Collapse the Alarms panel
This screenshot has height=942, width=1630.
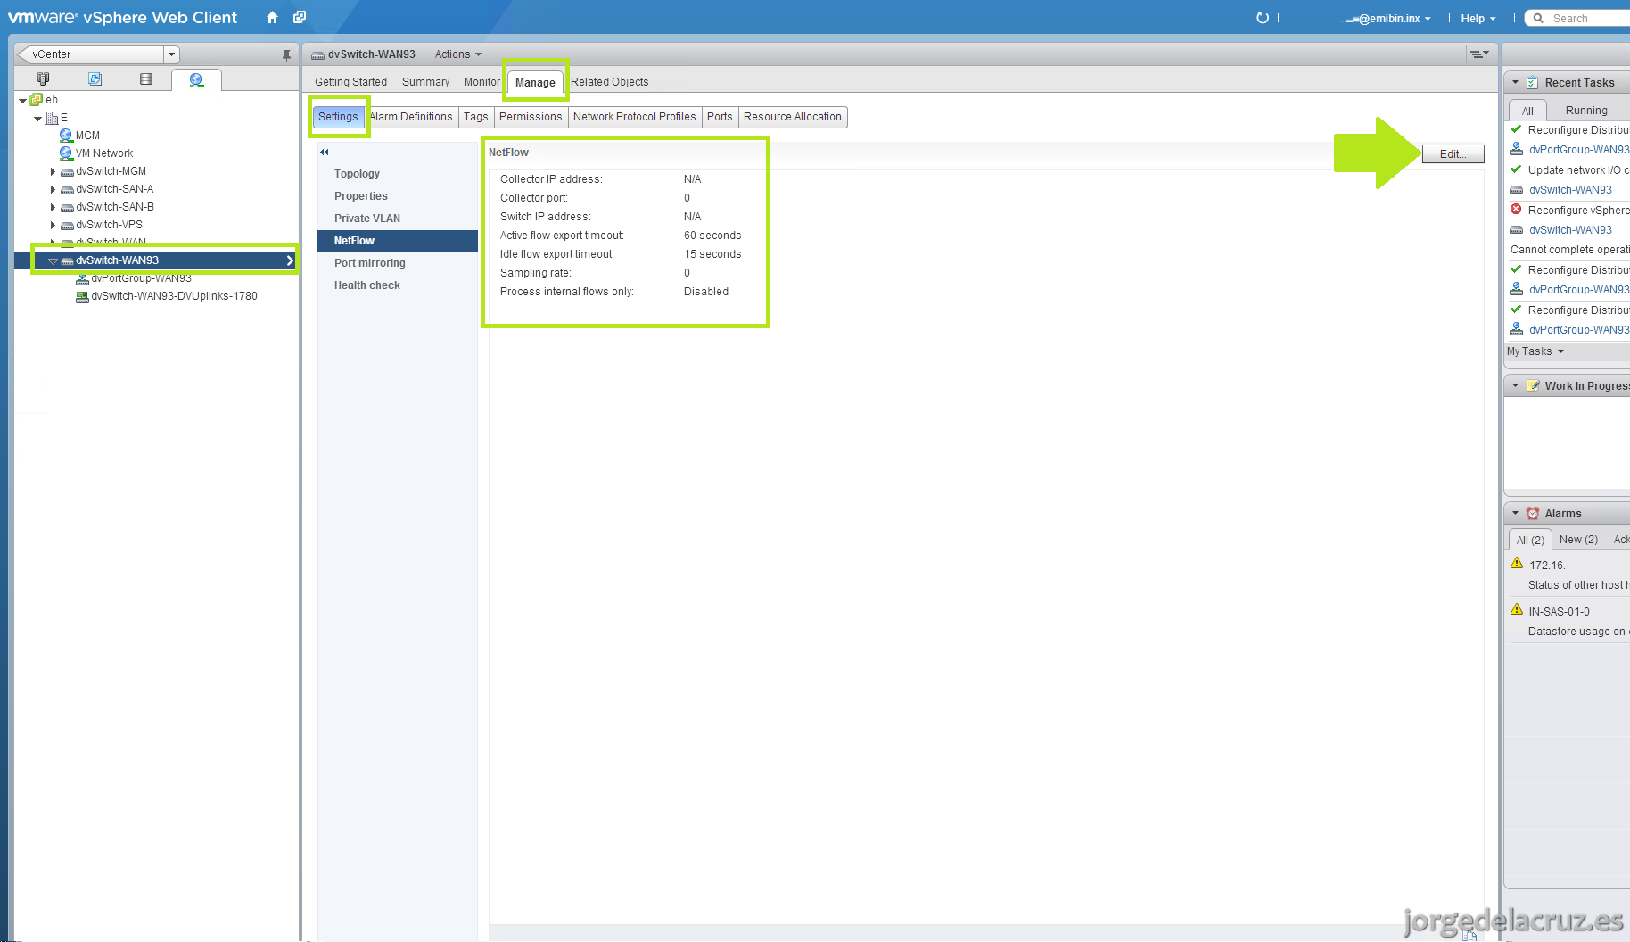(1515, 514)
